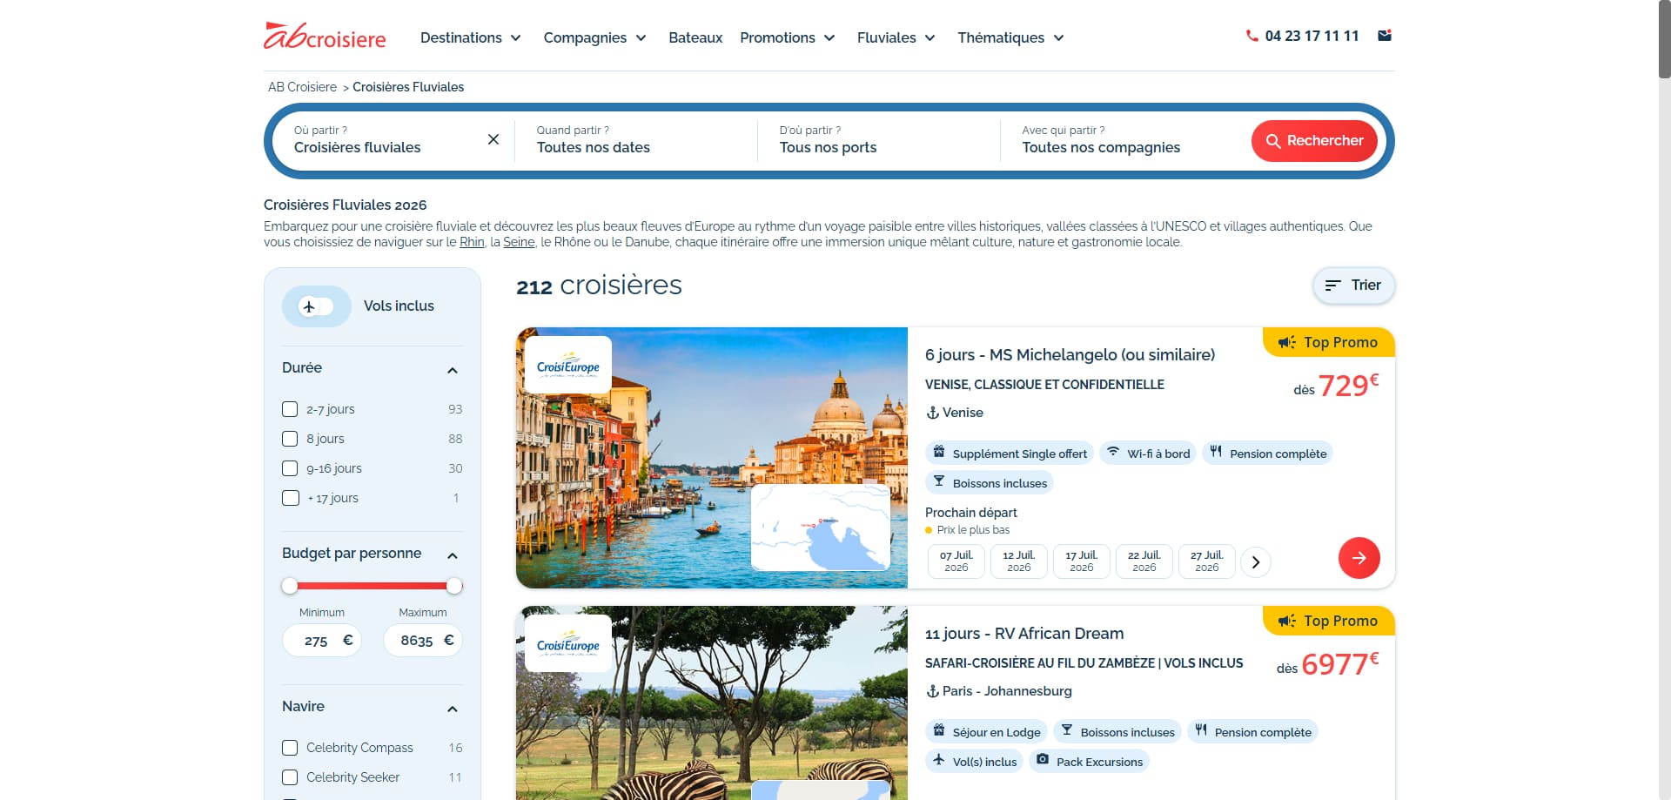Image resolution: width=1671 pixels, height=800 pixels.
Task: Check the 9-16 jours duration filter
Action: tap(290, 468)
